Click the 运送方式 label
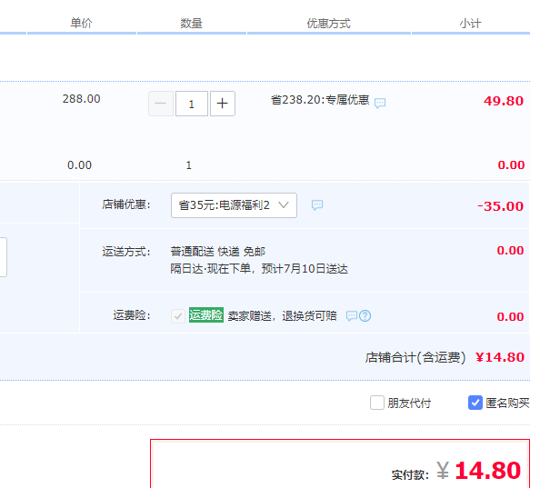The height and width of the screenshot is (488, 540). point(126,252)
